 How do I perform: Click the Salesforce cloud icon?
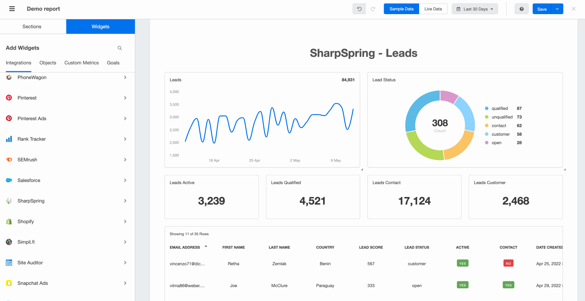(9, 180)
